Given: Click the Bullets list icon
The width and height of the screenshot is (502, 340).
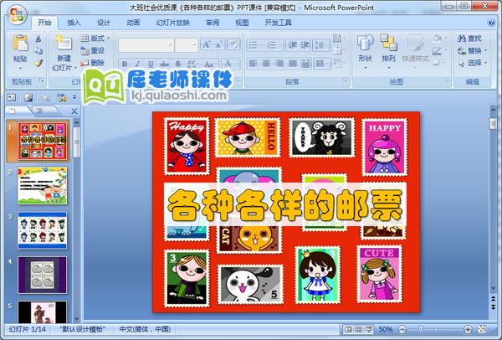Looking at the screenshot, I should 255,45.
